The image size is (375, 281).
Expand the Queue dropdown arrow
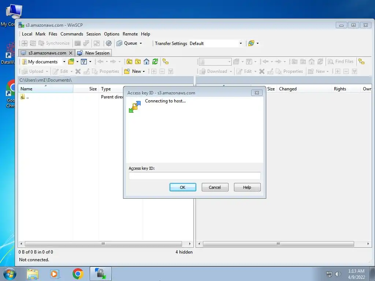tap(141, 43)
